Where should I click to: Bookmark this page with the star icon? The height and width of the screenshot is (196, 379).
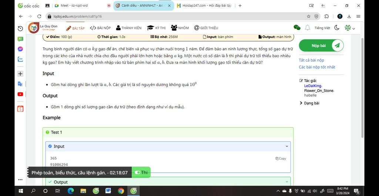click(308, 16)
